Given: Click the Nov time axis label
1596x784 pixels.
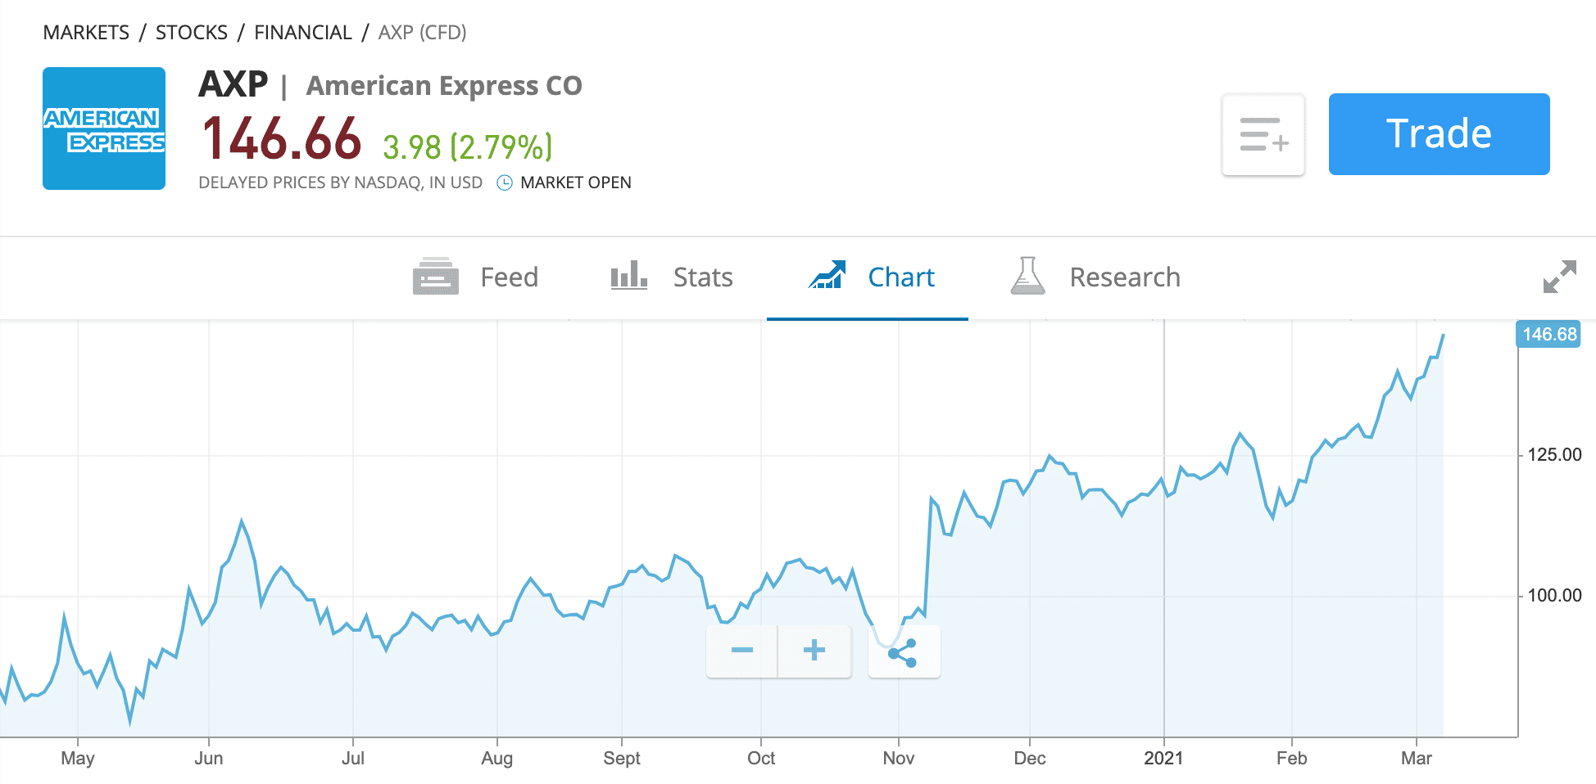Looking at the screenshot, I should [899, 759].
